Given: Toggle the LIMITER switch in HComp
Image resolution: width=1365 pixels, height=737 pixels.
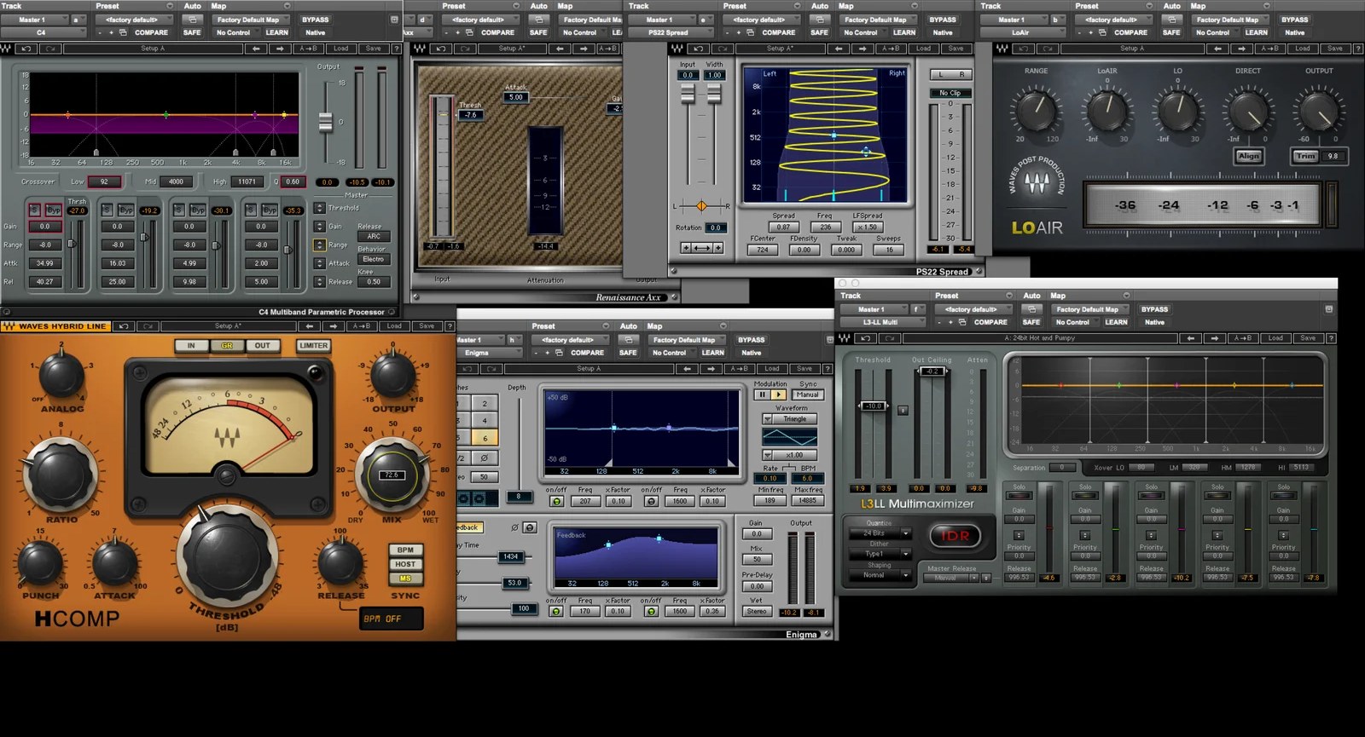Looking at the screenshot, I should tap(313, 345).
